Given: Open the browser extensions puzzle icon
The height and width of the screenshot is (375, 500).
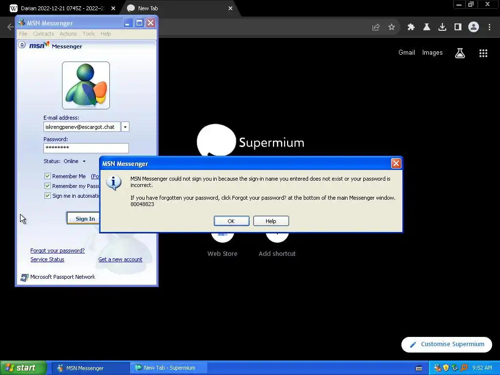Looking at the screenshot, I should point(411,27).
